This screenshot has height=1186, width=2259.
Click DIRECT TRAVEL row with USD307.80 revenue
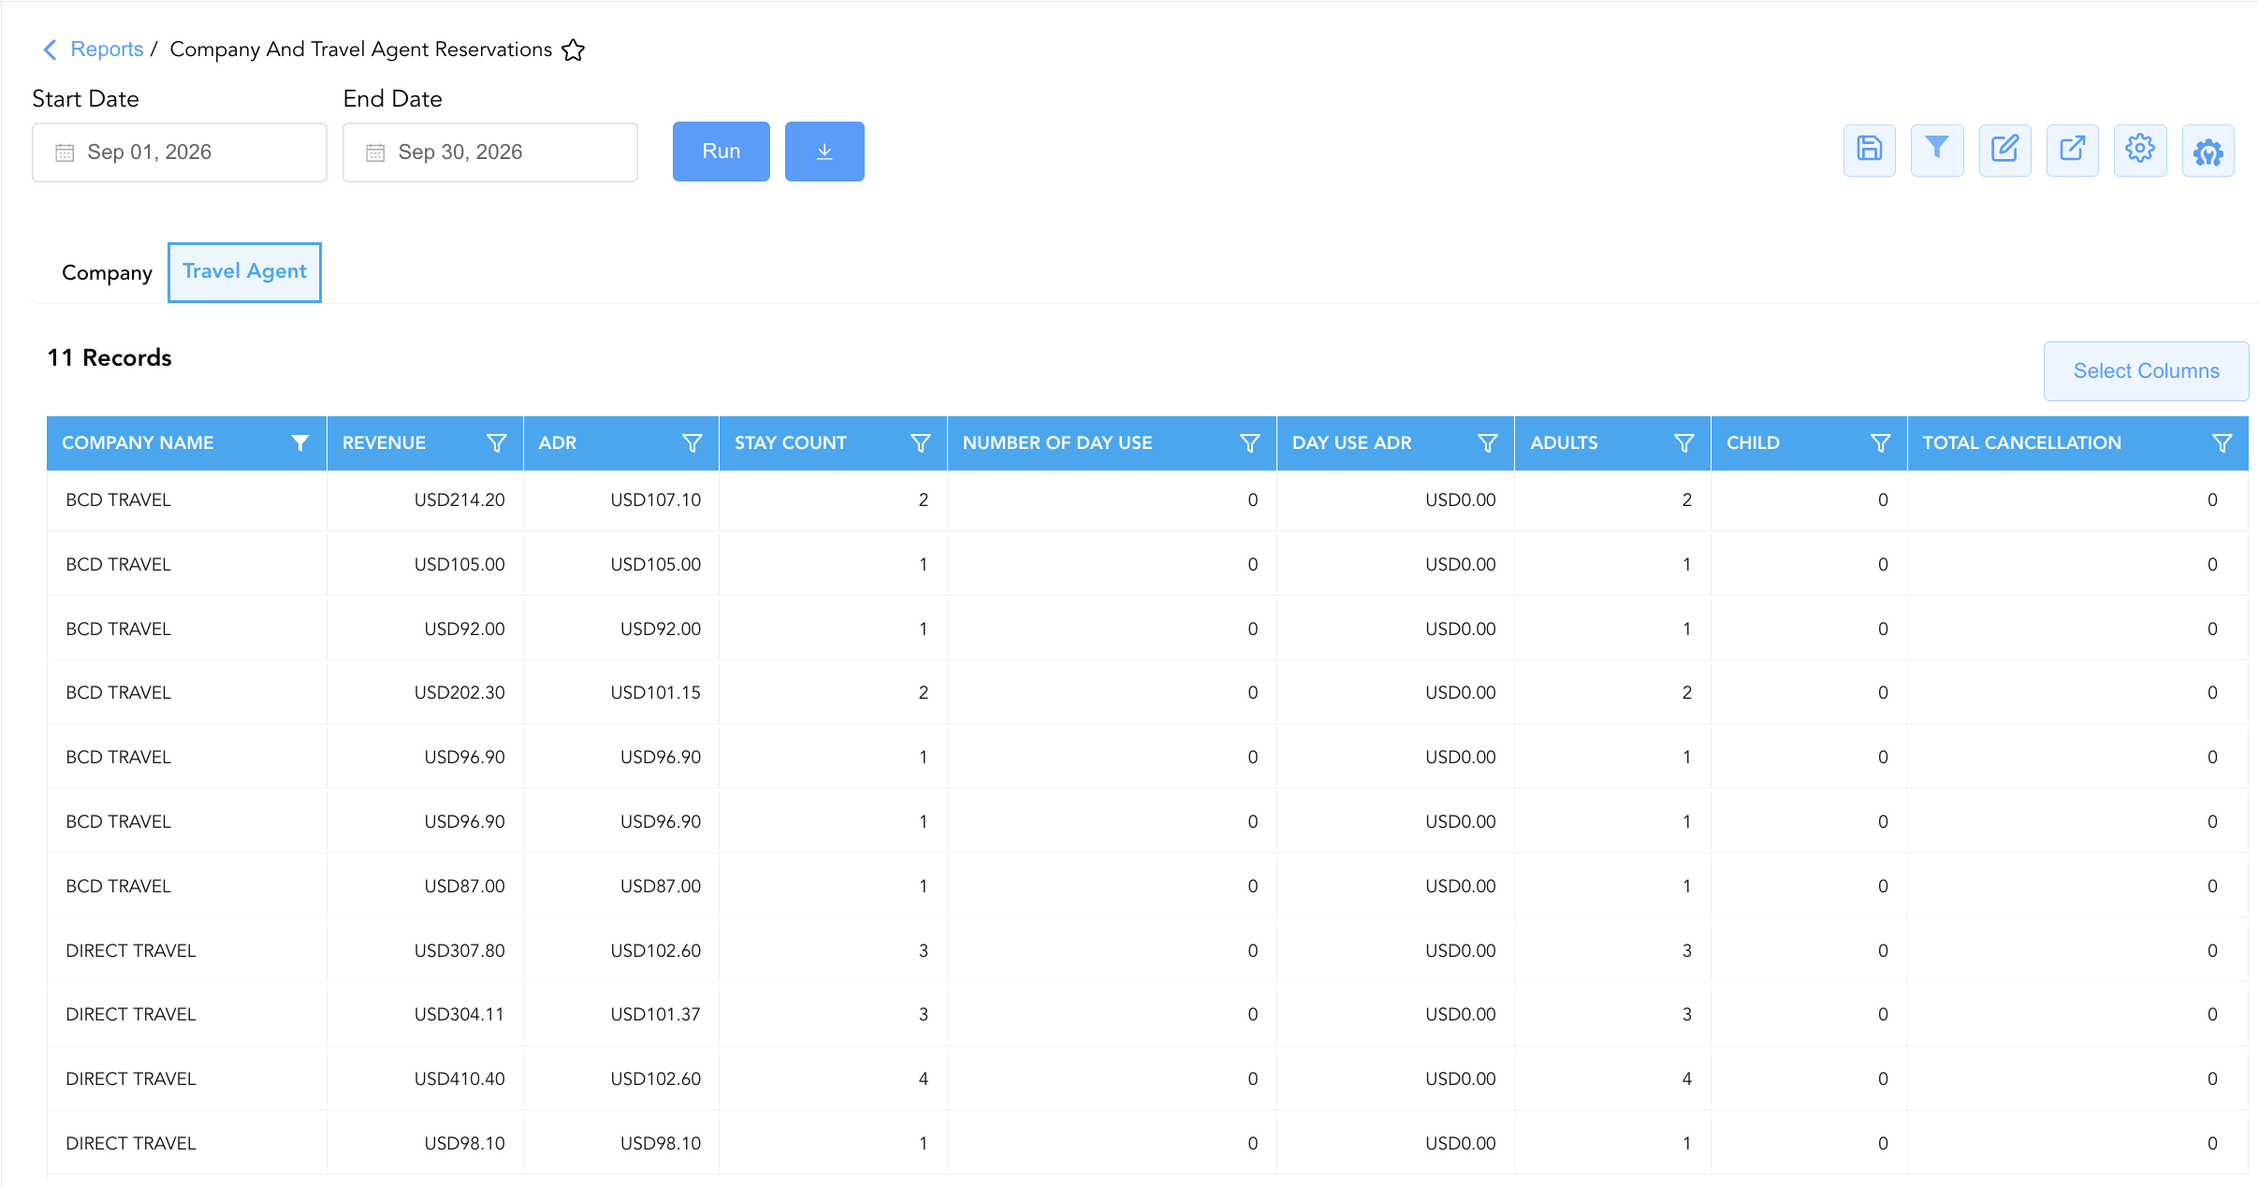1147,950
